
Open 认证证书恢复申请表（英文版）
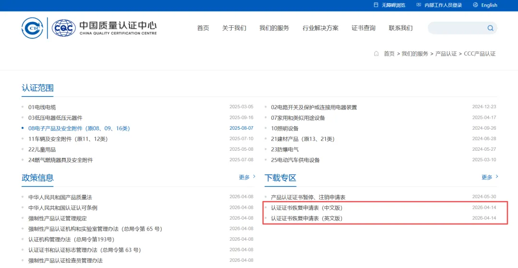[307, 218]
